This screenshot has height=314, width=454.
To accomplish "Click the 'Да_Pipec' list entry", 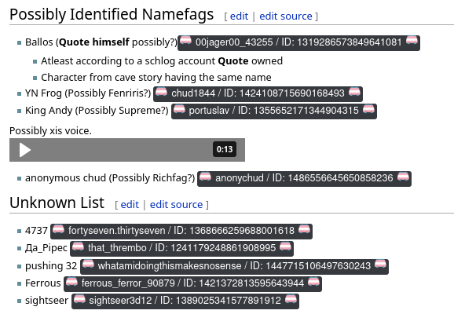I will pos(46,248).
